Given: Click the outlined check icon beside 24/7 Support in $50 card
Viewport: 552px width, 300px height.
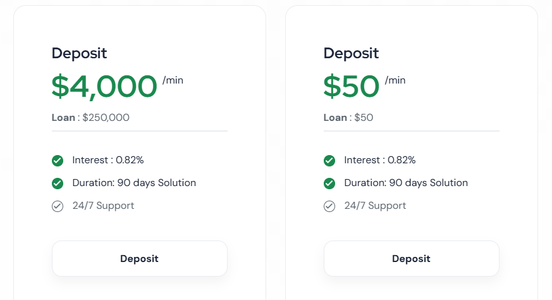Looking at the screenshot, I should [x=329, y=206].
